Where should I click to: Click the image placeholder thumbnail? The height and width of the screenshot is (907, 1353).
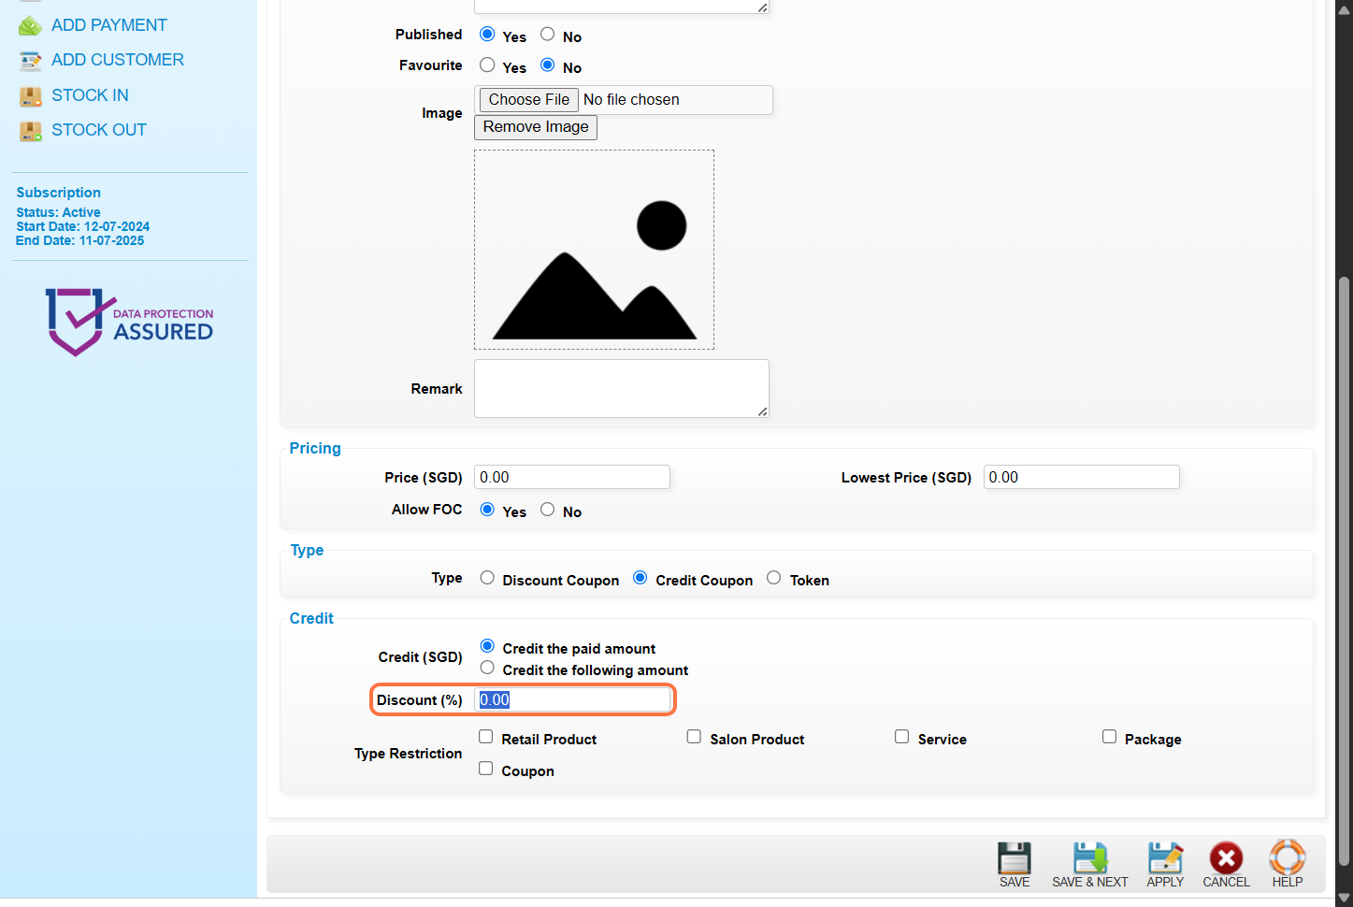point(594,250)
